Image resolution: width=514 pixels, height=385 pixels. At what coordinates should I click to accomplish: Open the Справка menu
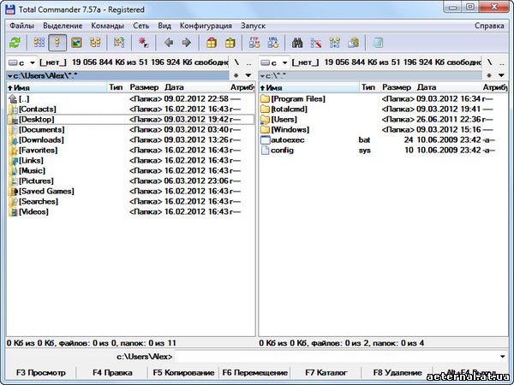[489, 26]
